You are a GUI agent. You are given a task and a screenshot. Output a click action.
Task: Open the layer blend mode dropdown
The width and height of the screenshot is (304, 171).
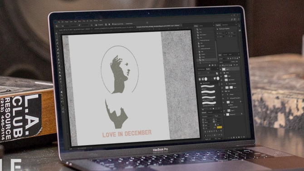coord(225,62)
